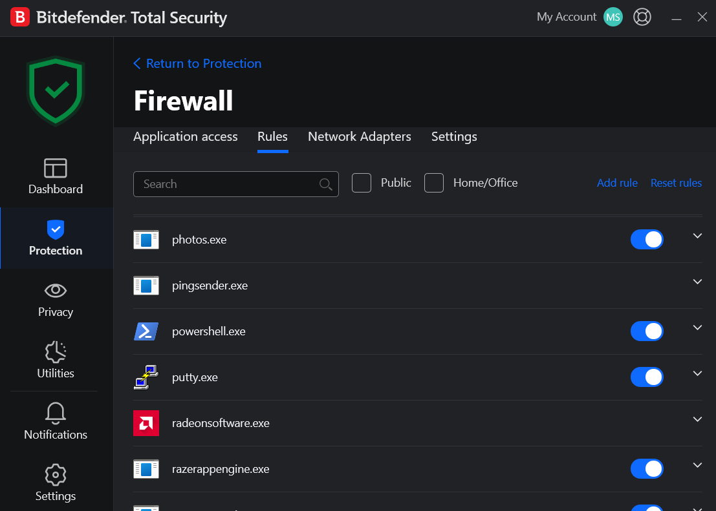This screenshot has width=716, height=511.
Task: Open the Utilities icon in sidebar
Action: coord(56,352)
